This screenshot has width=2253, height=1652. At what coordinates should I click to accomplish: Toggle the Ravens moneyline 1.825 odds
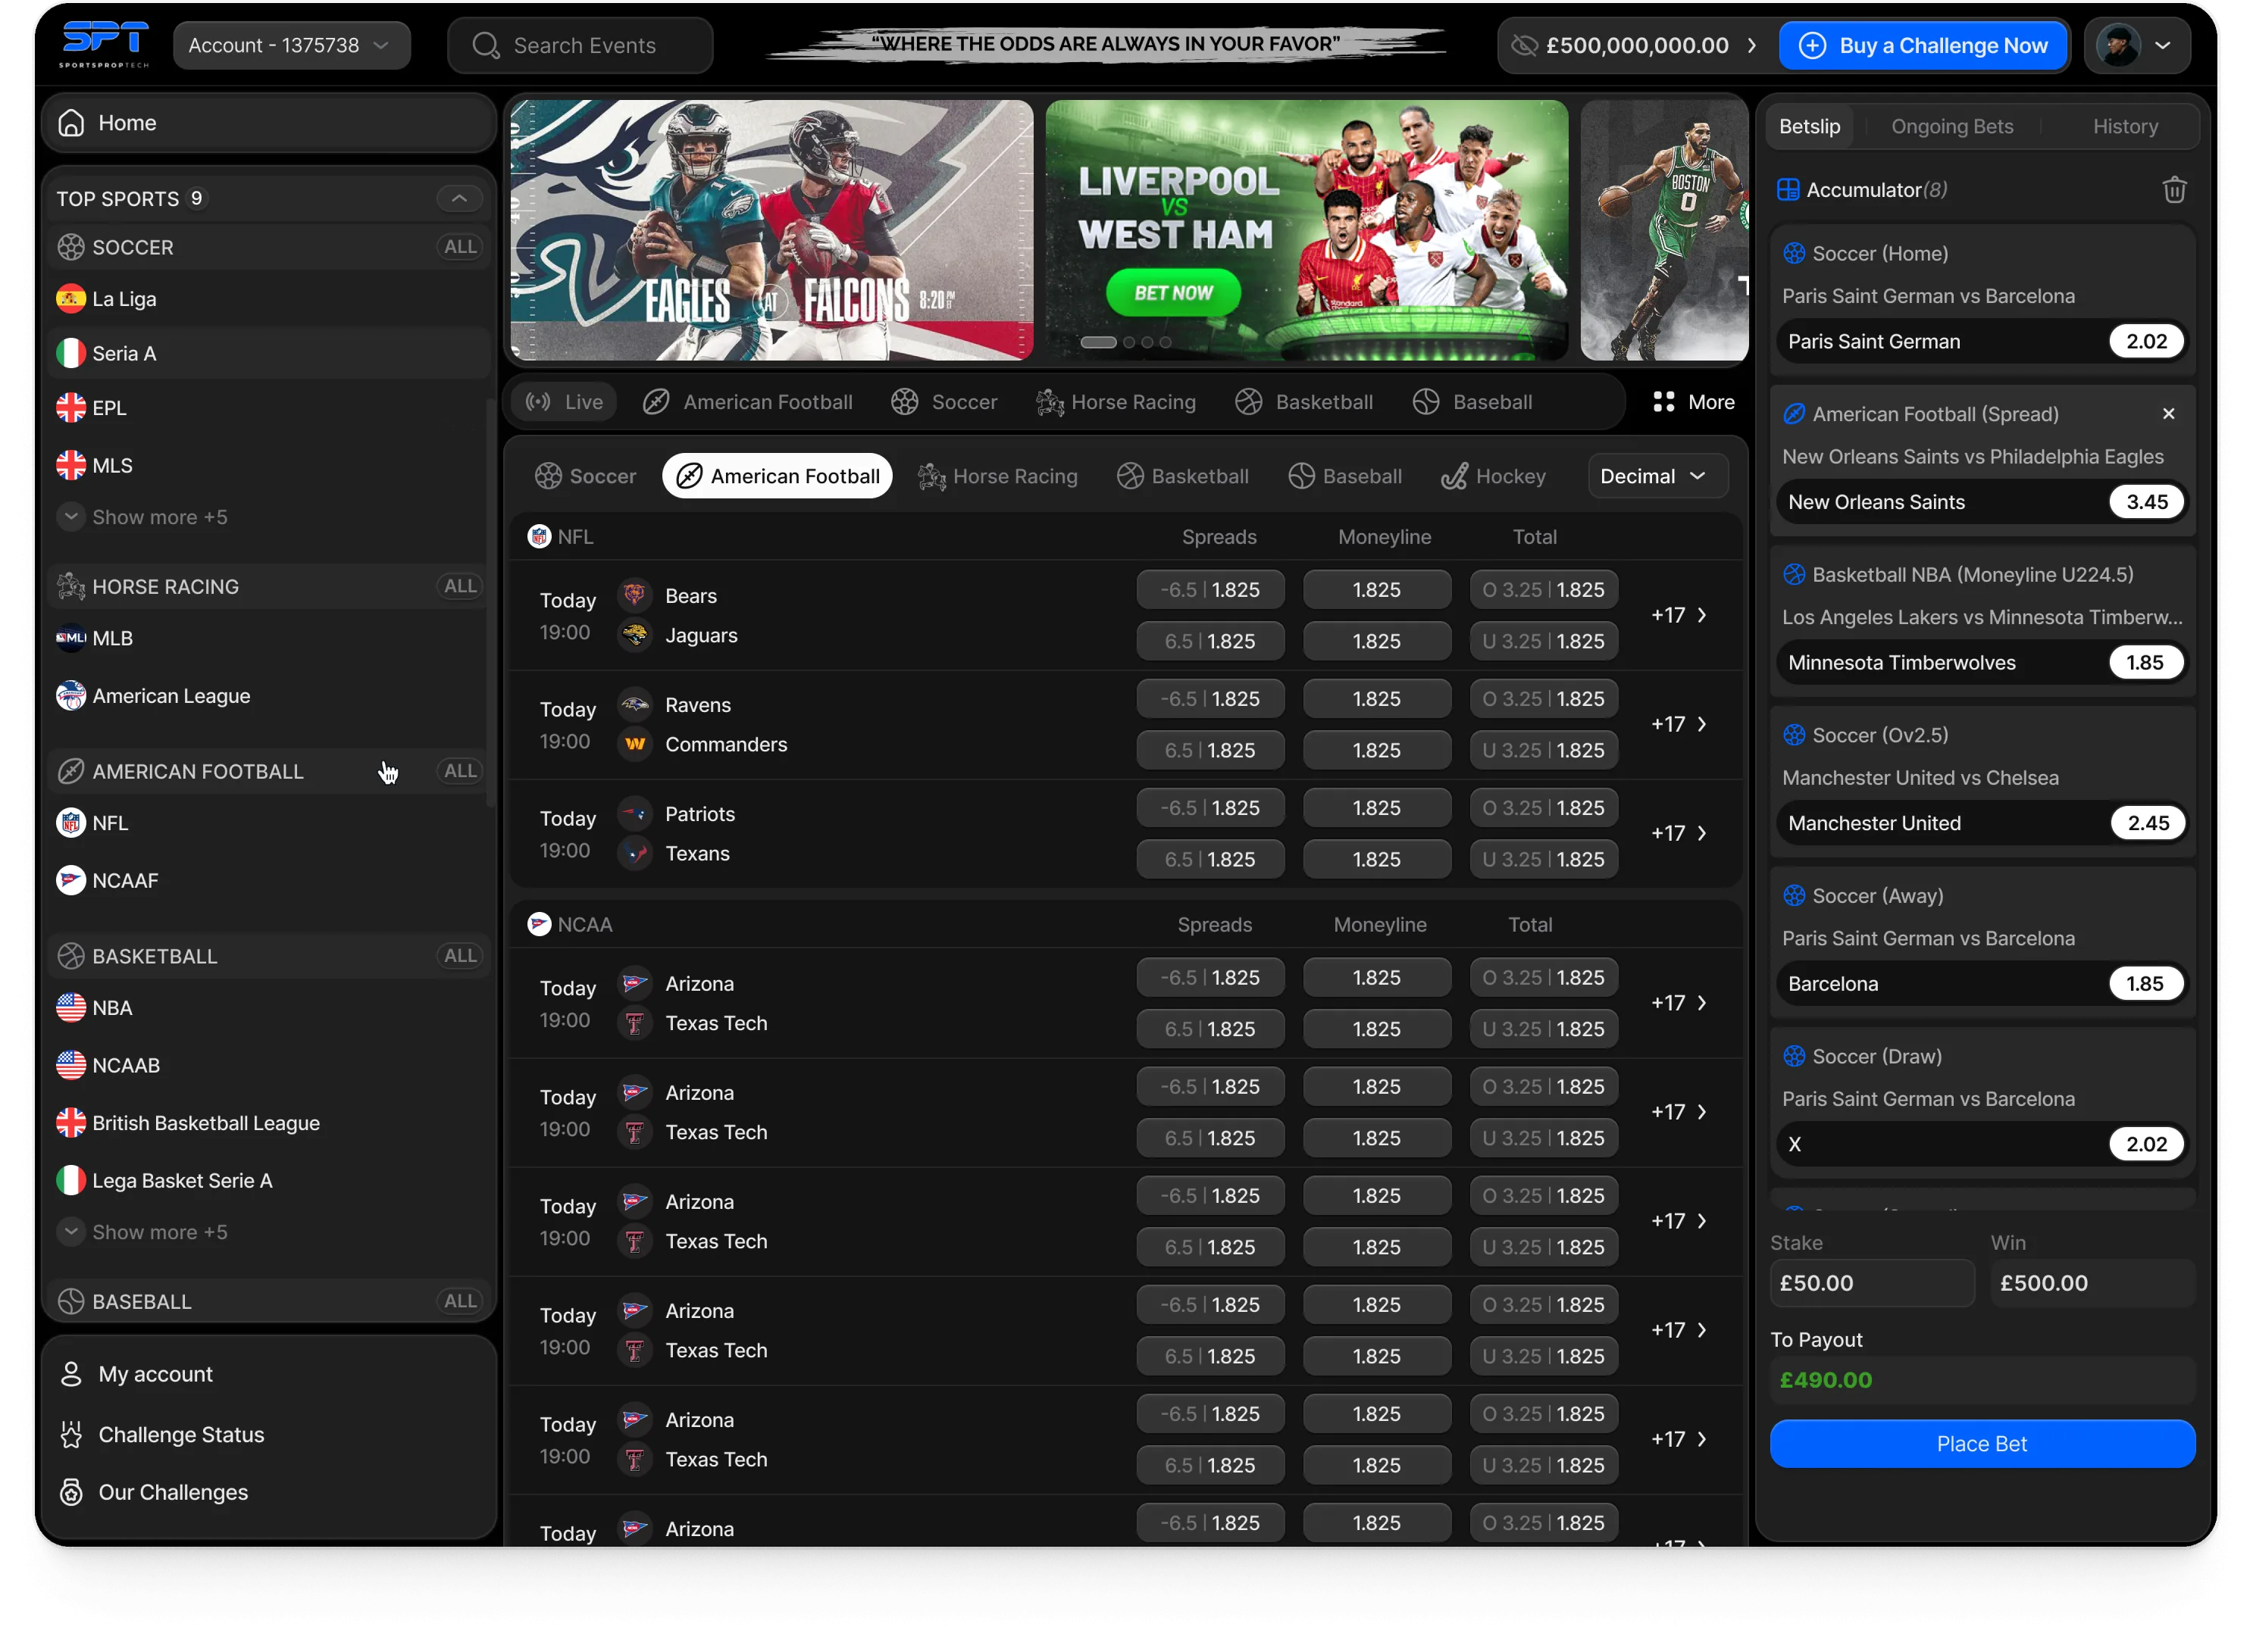pyautogui.click(x=1377, y=699)
